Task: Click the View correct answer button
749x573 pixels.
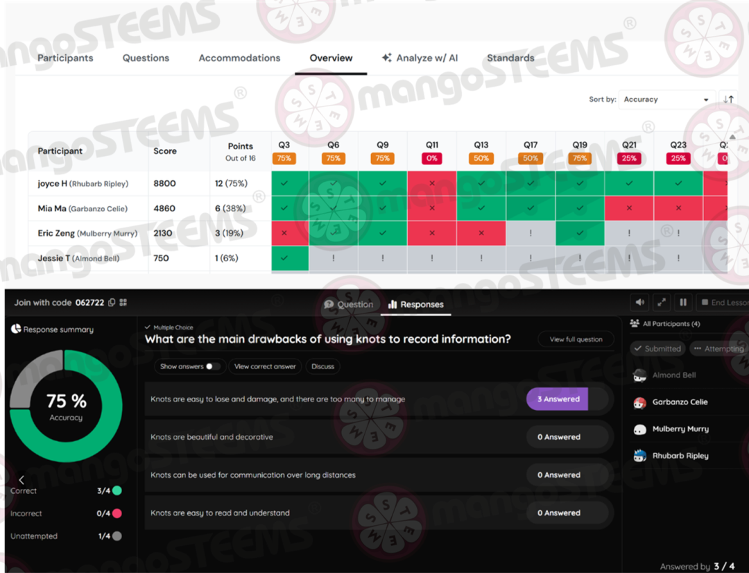Action: [x=265, y=366]
